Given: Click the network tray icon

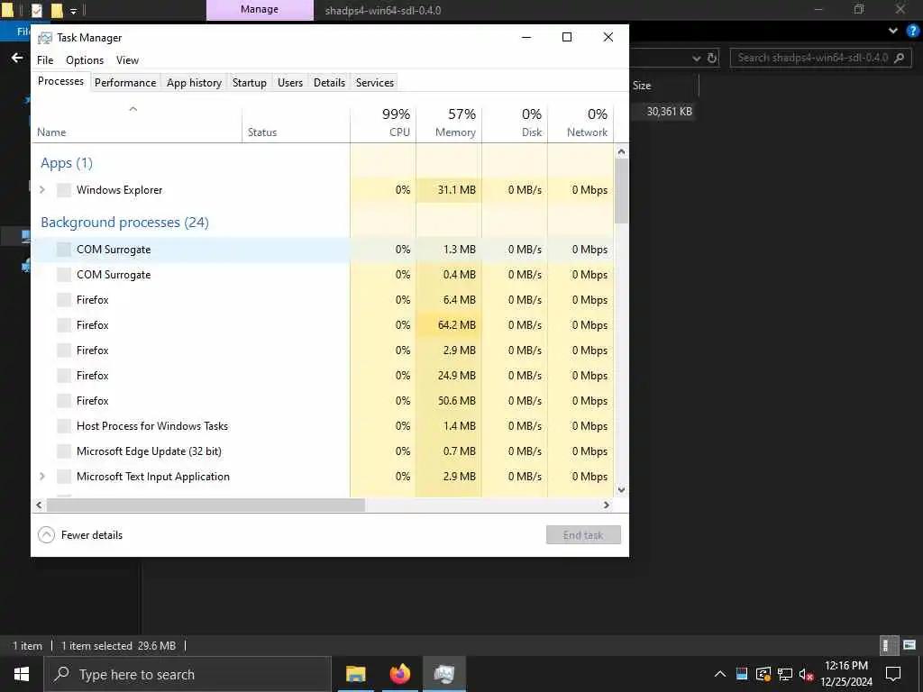Looking at the screenshot, I should coord(785,674).
